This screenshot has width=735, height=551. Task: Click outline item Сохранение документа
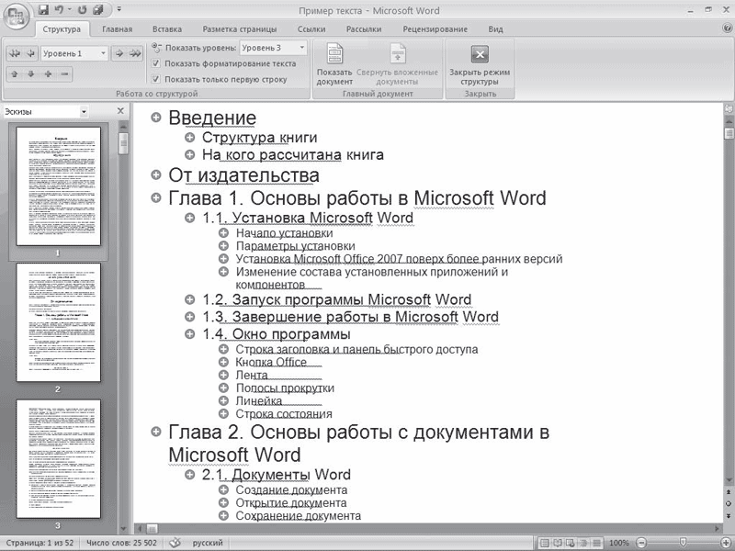[x=298, y=516]
